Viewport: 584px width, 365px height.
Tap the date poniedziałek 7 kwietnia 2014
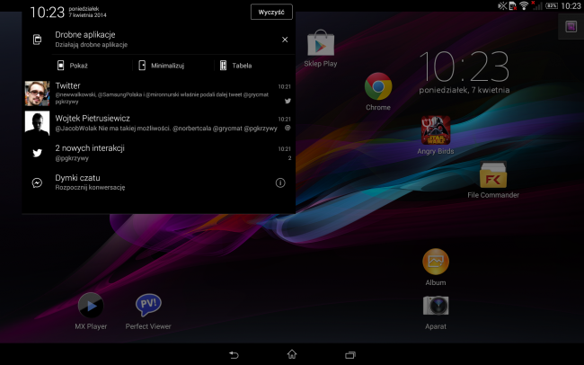tap(87, 12)
